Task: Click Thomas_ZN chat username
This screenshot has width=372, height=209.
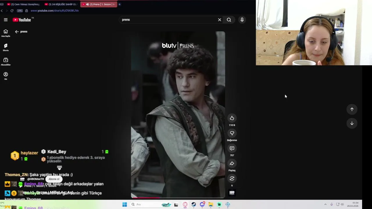Action: pos(17,175)
